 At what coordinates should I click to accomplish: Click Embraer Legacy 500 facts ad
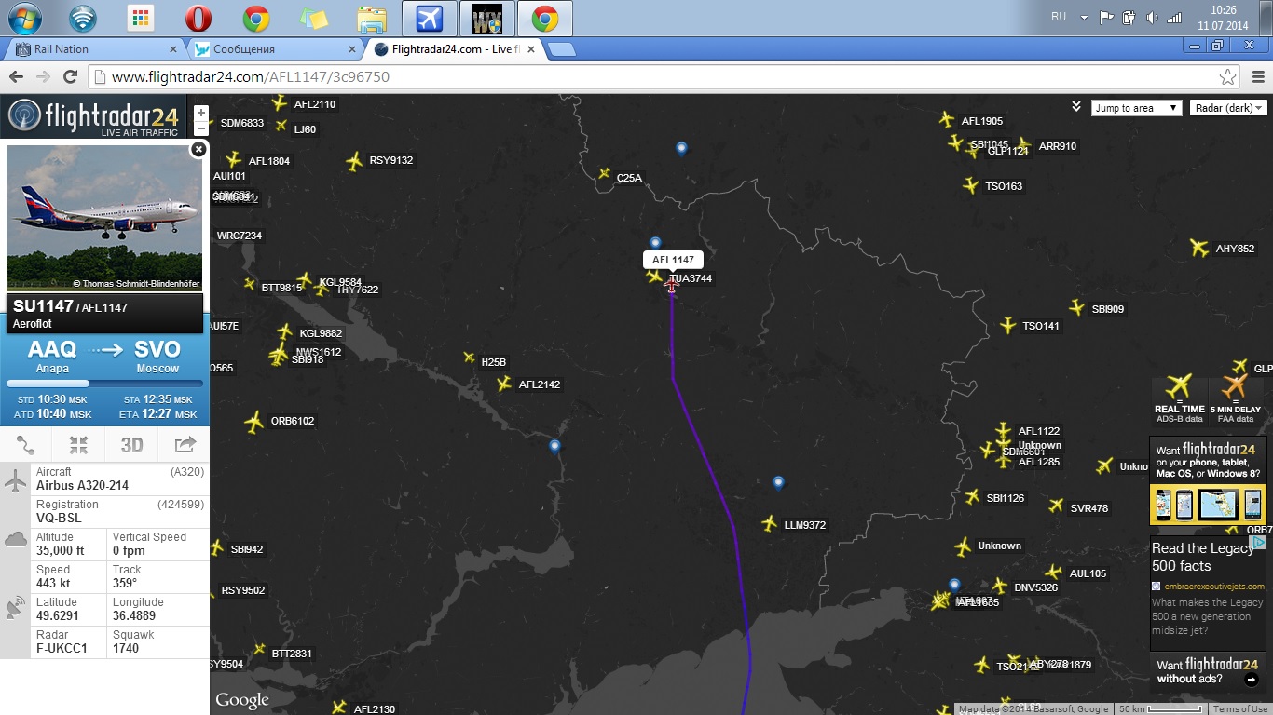click(x=1208, y=592)
